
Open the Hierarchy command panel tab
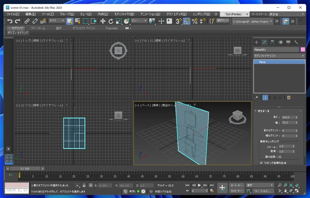(x=272, y=42)
